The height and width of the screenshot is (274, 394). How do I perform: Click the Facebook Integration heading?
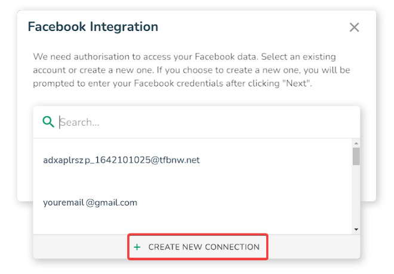click(93, 27)
